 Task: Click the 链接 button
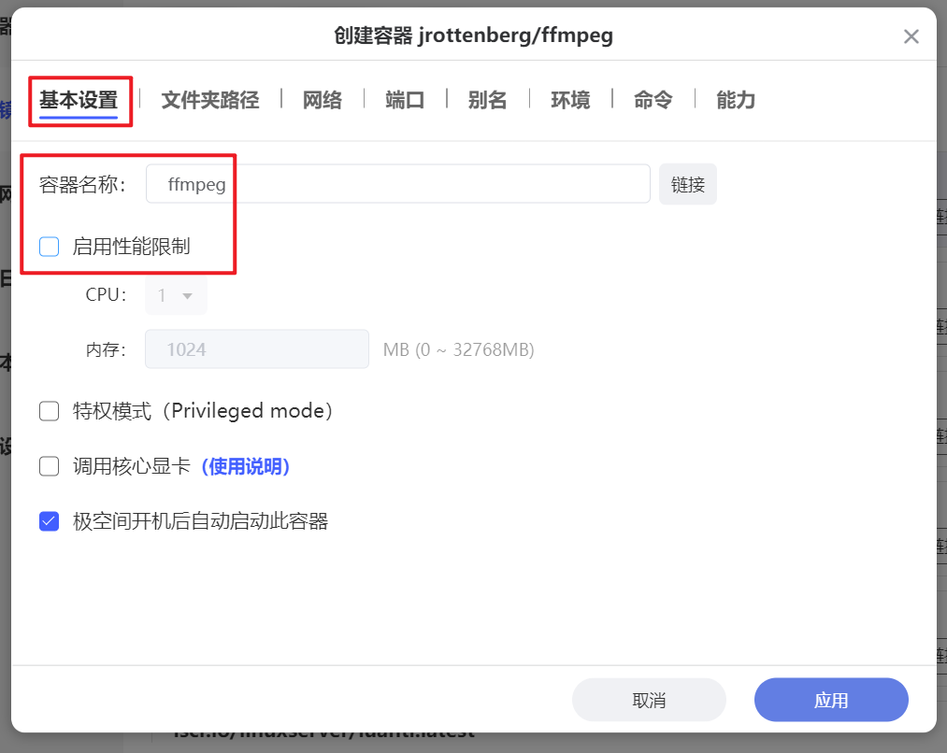(688, 184)
